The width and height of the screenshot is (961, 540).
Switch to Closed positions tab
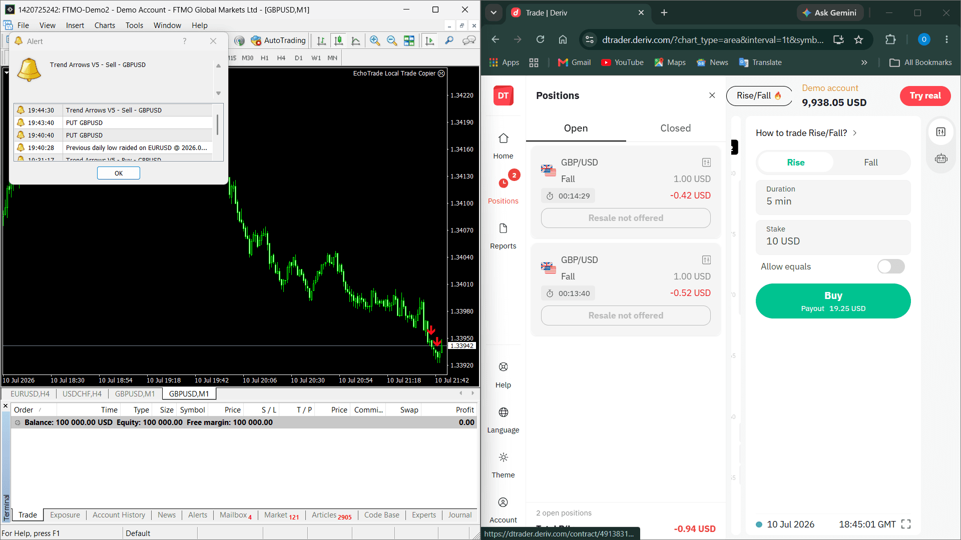[x=675, y=128]
